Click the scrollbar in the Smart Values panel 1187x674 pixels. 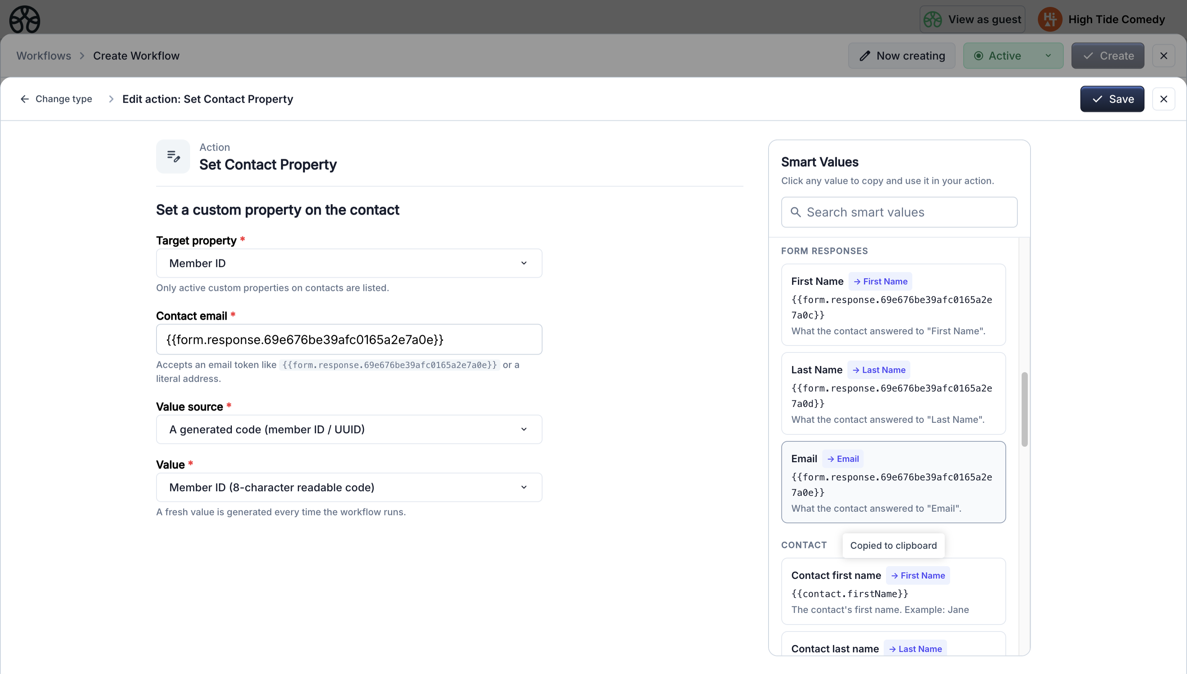[1024, 409]
